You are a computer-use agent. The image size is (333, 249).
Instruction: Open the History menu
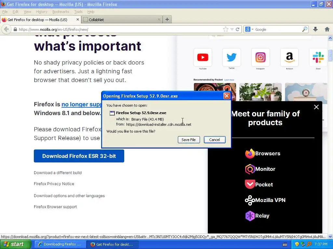click(41, 12)
